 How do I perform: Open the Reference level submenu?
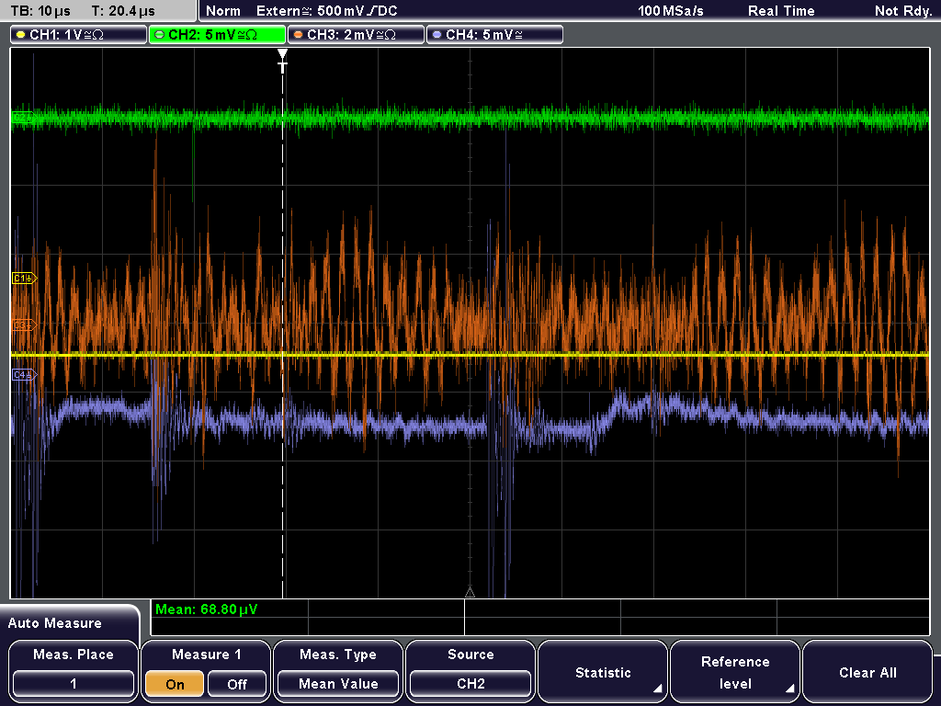[x=735, y=672]
